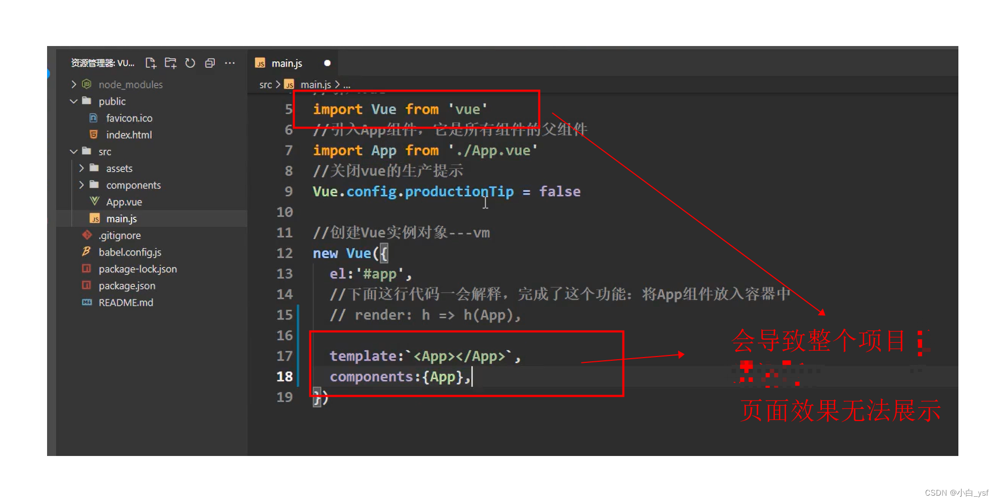Image resolution: width=997 pixels, height=502 pixels.
Task: Click the JSON icon beside package.json
Action: (x=87, y=285)
